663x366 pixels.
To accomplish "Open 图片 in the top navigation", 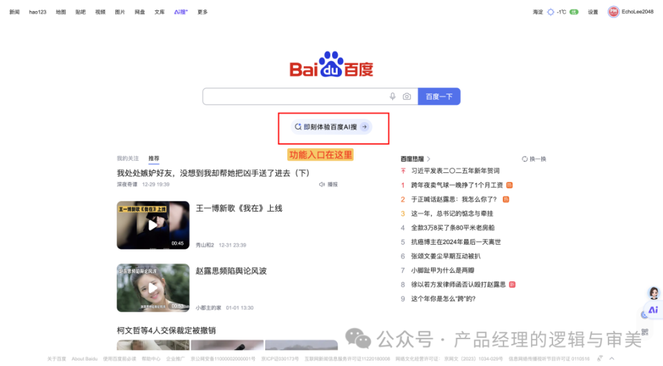I will 120,12.
